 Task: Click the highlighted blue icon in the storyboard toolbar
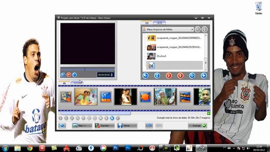pos(112,118)
